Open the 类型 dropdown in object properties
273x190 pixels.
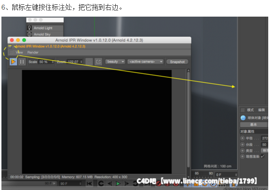pyautogui.click(x=264, y=151)
